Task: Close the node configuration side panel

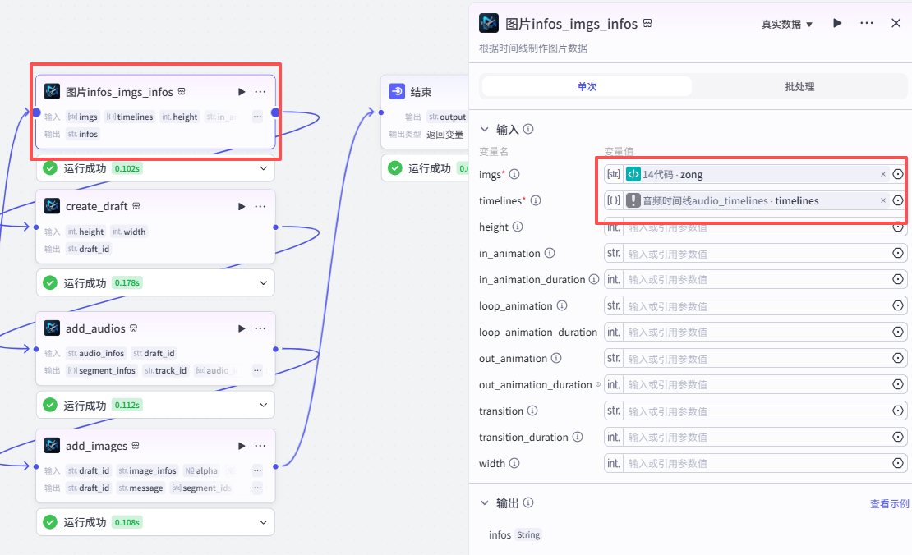Action: pos(896,23)
